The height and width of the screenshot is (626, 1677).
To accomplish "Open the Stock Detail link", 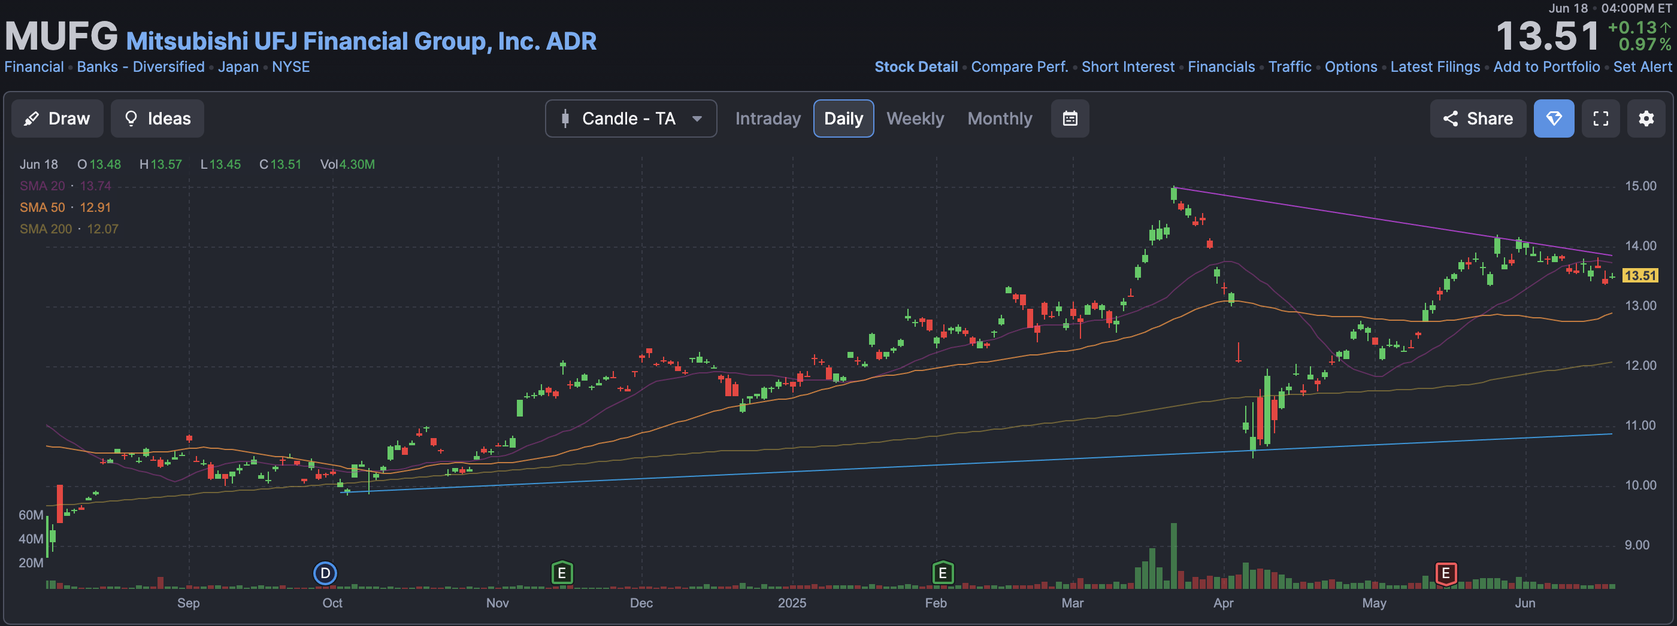I will click(916, 67).
